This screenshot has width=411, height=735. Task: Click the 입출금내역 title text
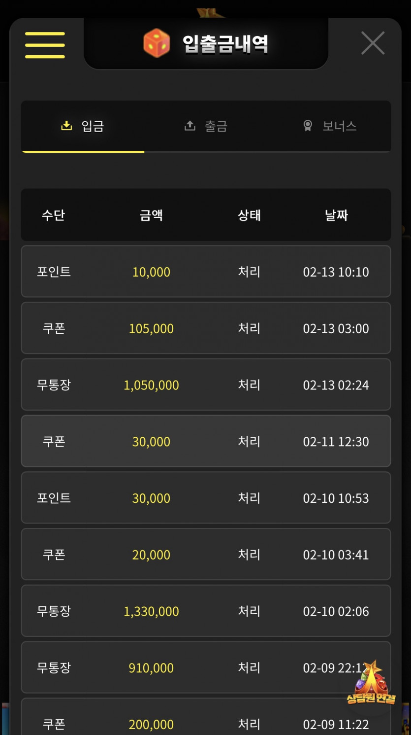(x=225, y=44)
